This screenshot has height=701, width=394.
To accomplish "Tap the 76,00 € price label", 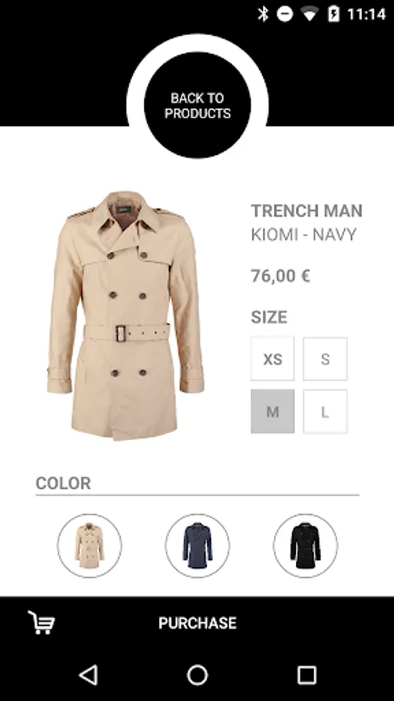I will click(280, 276).
